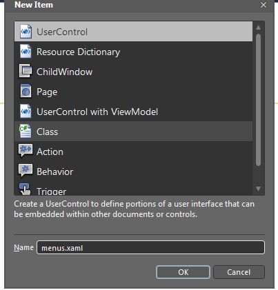Click the list scrollbar thumb
Image resolution: width=278 pixels, height=290 pixels.
[259, 100]
